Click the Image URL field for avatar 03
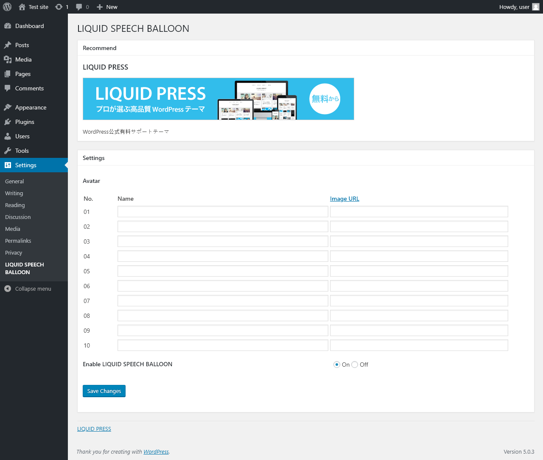 (419, 241)
